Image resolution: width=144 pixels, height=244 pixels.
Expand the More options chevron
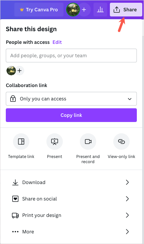[127, 232]
